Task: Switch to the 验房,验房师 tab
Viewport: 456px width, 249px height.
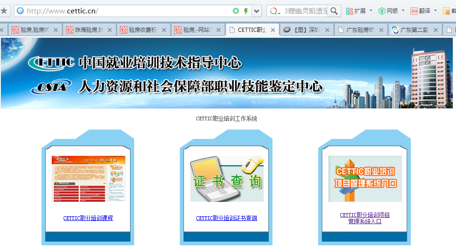Action: coord(35,30)
